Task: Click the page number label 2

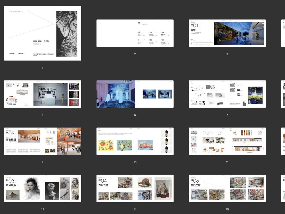Action: click(x=135, y=54)
